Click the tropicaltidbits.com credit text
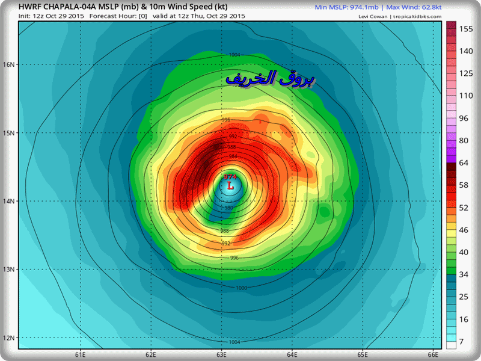Viewport: 481px width, 361px height. click(417, 17)
